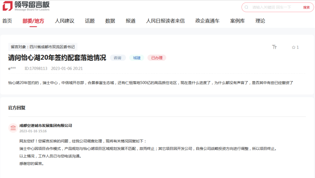The height and width of the screenshot is (178, 315).
Task: Click the 搜索 search button
Action: point(306,7)
